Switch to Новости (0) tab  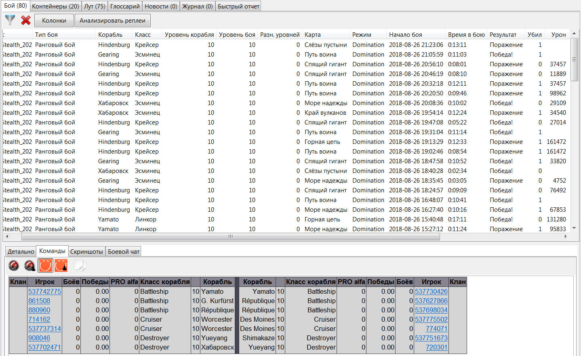[x=161, y=6]
